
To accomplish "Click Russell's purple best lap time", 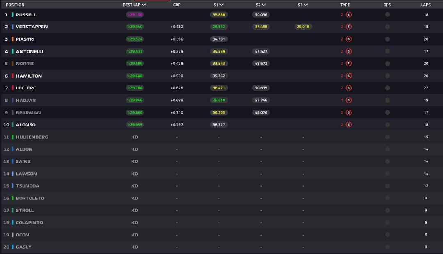I will point(135,15).
